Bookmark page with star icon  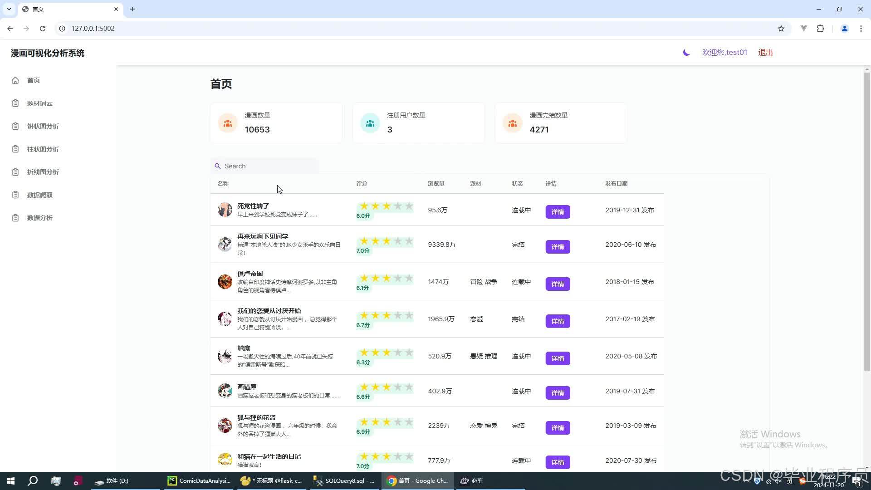[x=781, y=28]
